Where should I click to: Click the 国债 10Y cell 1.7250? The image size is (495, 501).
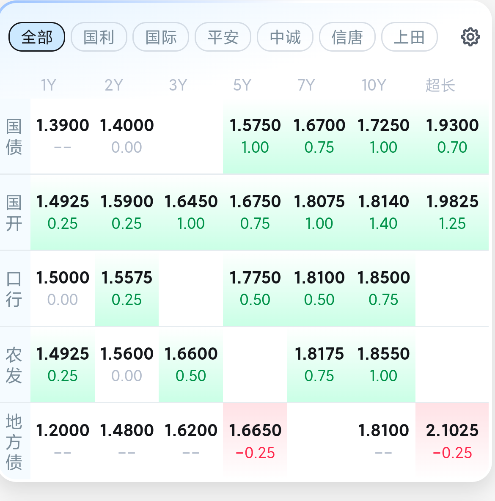click(x=383, y=136)
